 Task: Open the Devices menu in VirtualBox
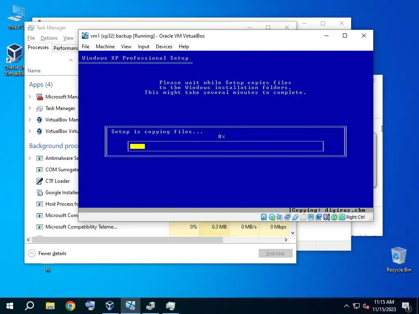pos(164,47)
